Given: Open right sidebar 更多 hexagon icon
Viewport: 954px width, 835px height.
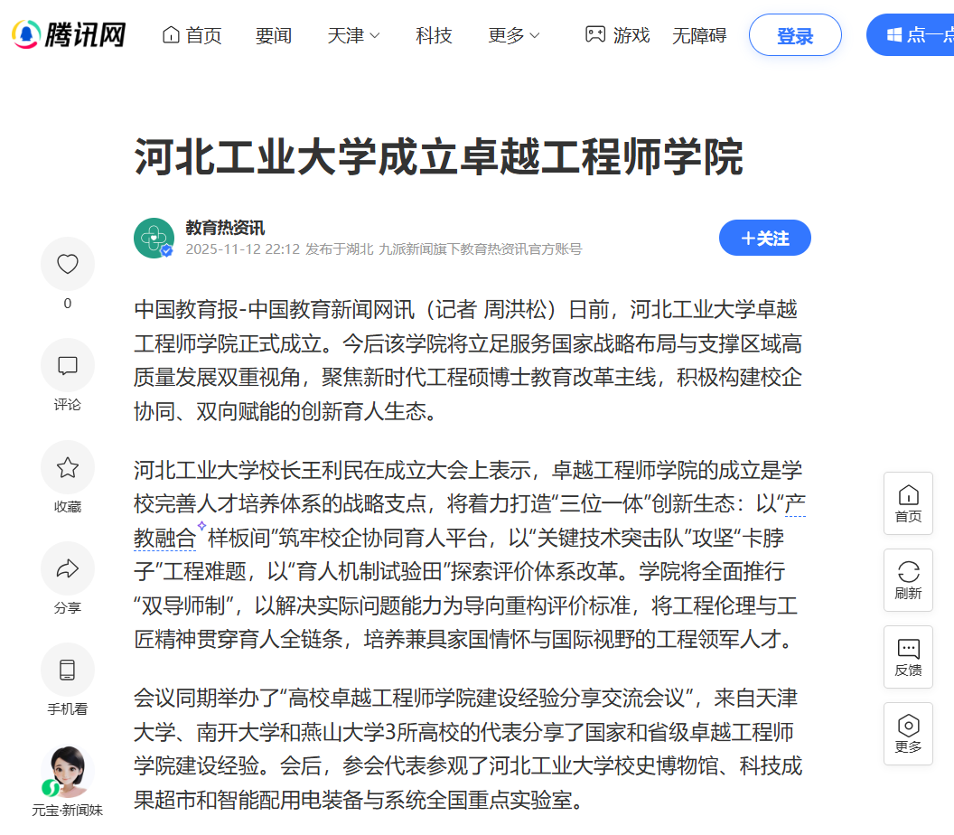Looking at the screenshot, I should point(908,734).
